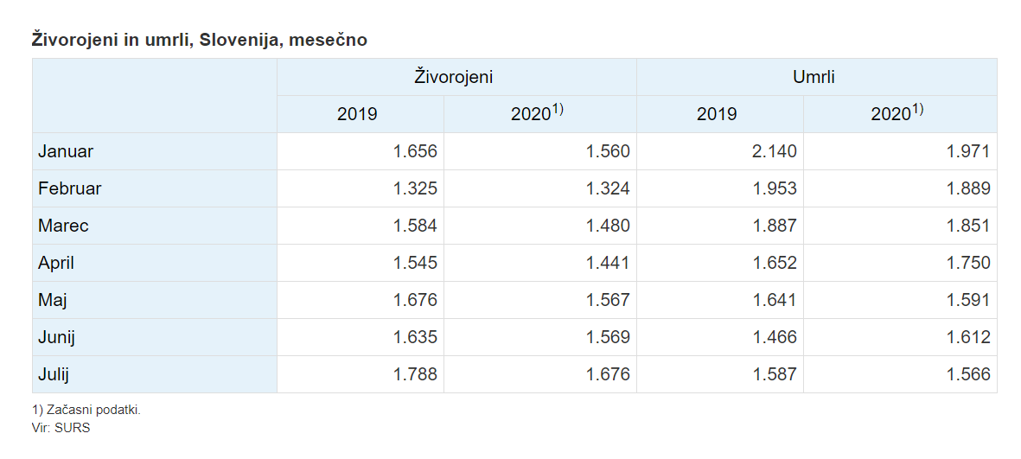The height and width of the screenshot is (459, 1021).
Task: Click the 2019 header under Živorojeni
Action: click(x=357, y=114)
